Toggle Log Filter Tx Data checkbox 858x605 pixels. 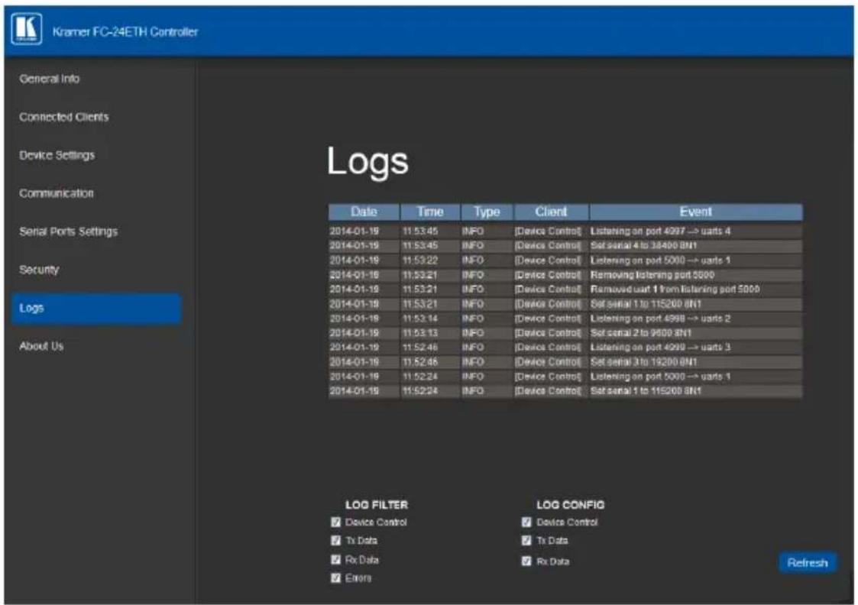pos(335,541)
